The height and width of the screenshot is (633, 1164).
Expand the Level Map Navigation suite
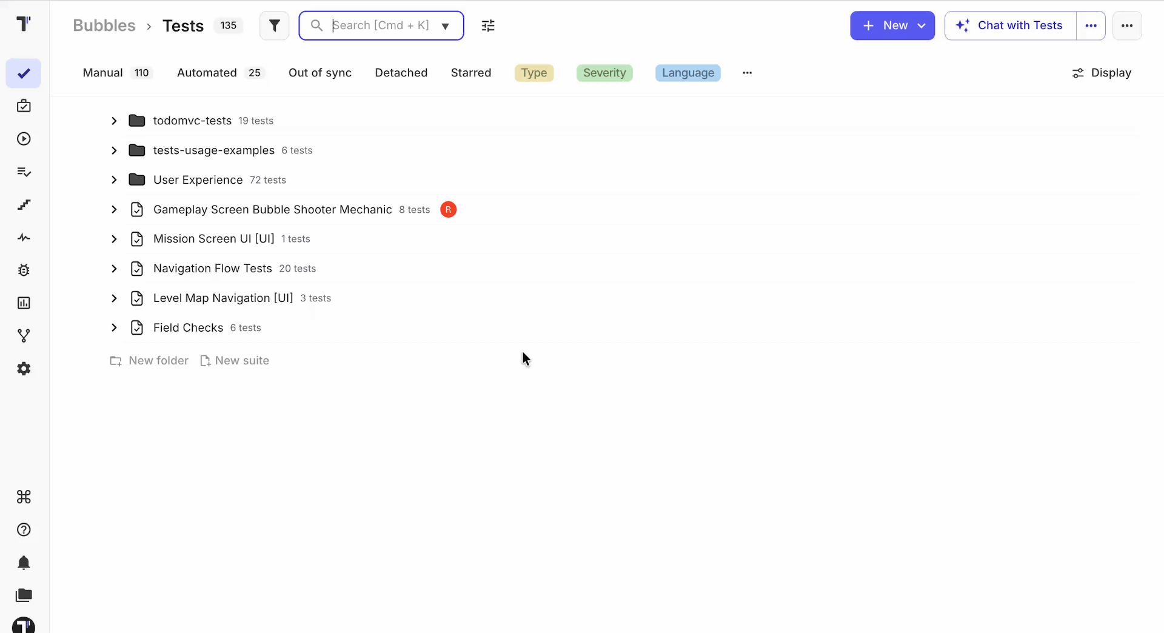point(114,298)
